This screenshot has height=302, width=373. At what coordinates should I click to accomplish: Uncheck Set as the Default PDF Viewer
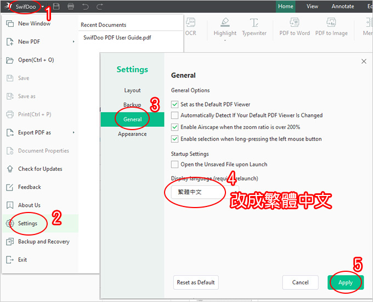click(174, 104)
